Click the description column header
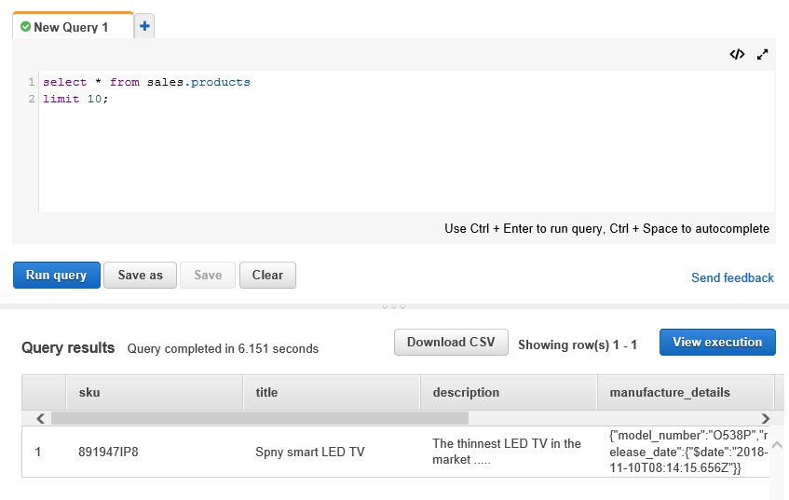789x500 pixels. coord(509,392)
